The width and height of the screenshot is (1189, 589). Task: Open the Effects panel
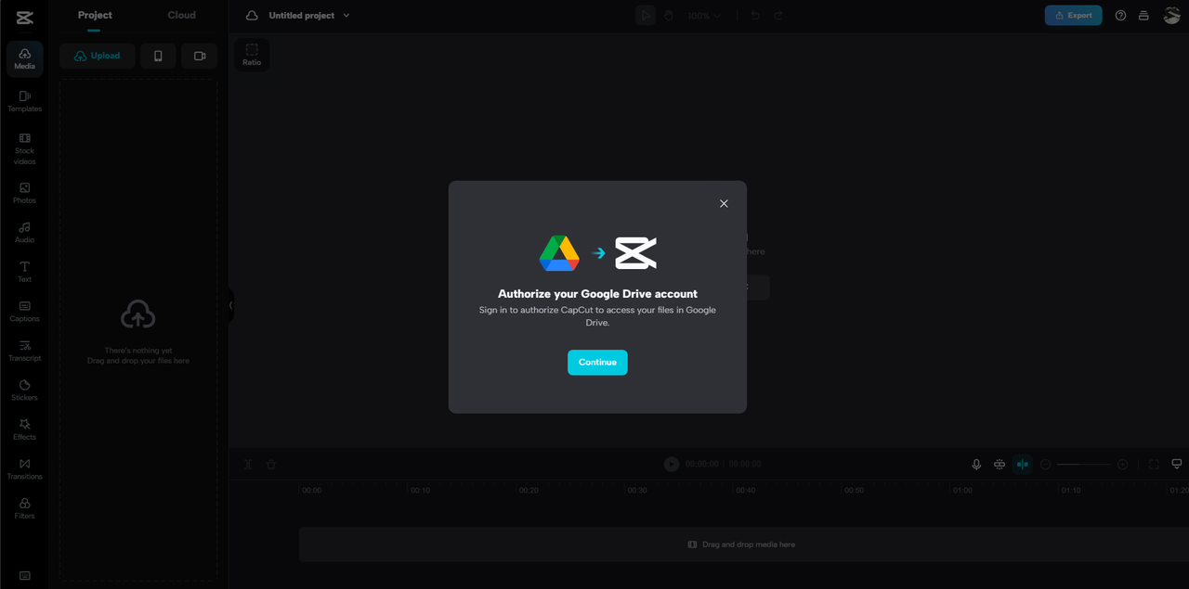[24, 429]
